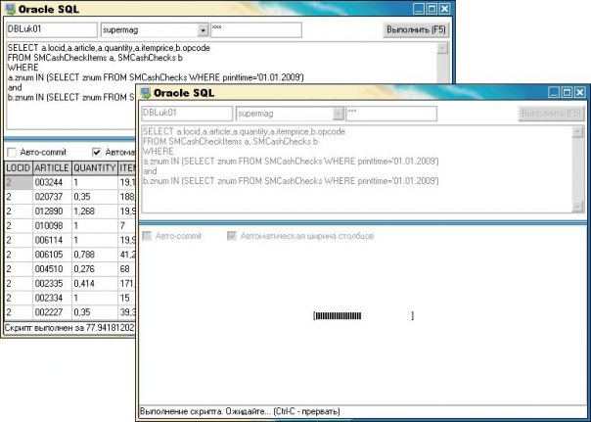Click scroll down arrow of front window query box
Screen dimensions: 591x422
click(578, 207)
